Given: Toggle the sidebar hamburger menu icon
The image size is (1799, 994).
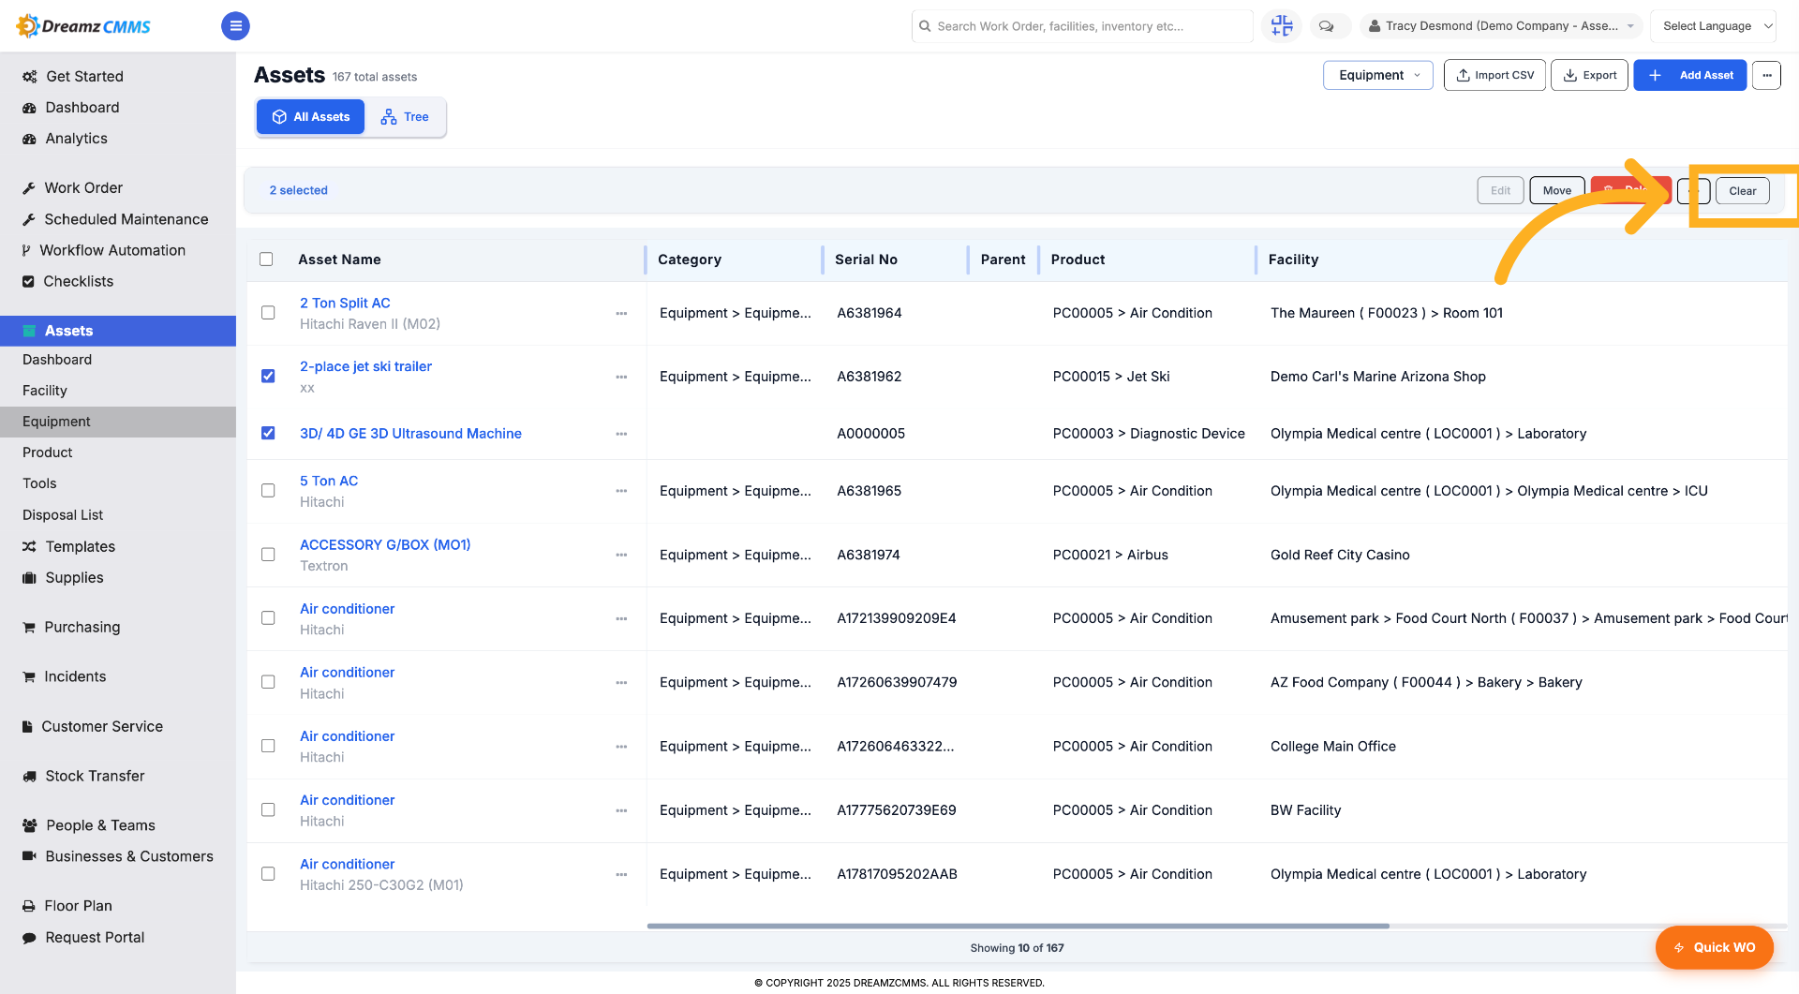Looking at the screenshot, I should coord(235,26).
